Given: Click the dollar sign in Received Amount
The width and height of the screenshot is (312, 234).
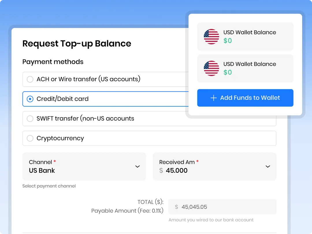Looking at the screenshot, I should 161,170.
